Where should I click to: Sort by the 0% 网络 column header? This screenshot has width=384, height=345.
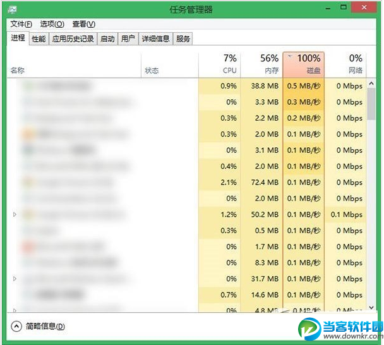(x=345, y=65)
